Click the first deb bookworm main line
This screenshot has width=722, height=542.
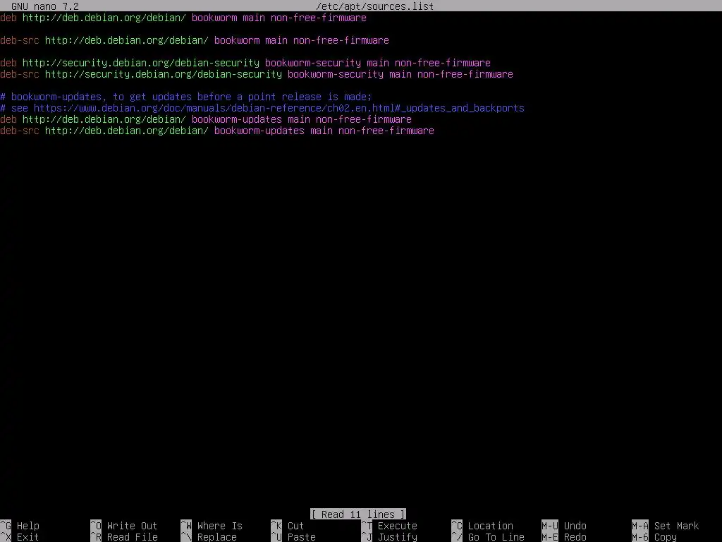tap(183, 18)
